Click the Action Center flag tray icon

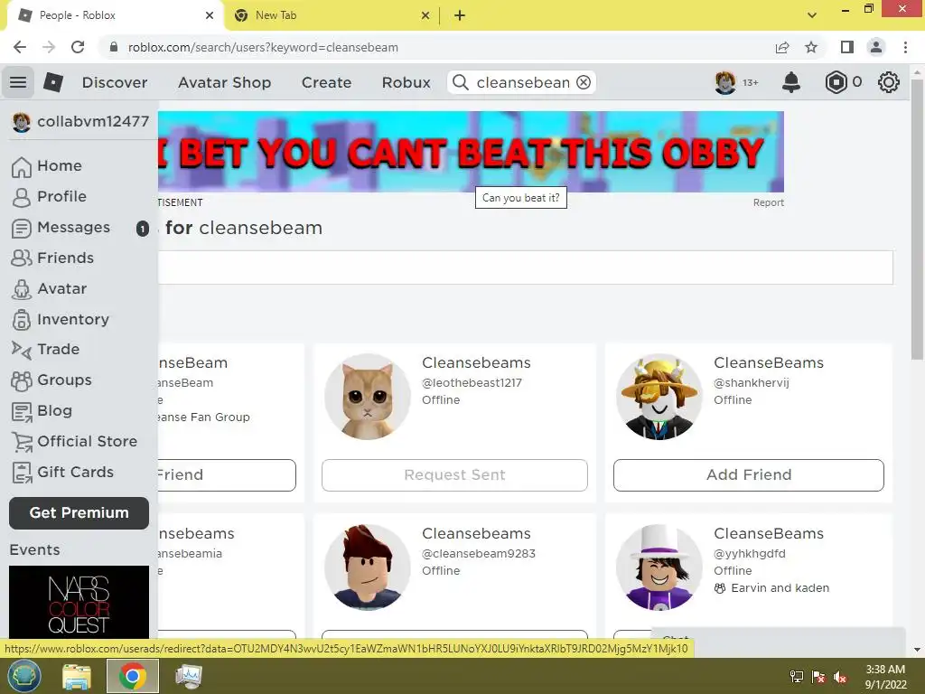point(818,677)
